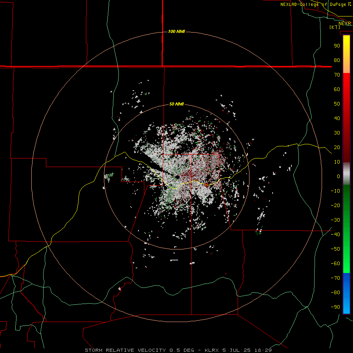This screenshot has height=353, width=353.
Task: Click the -80 value on the velocity scale
Action: coord(335,293)
